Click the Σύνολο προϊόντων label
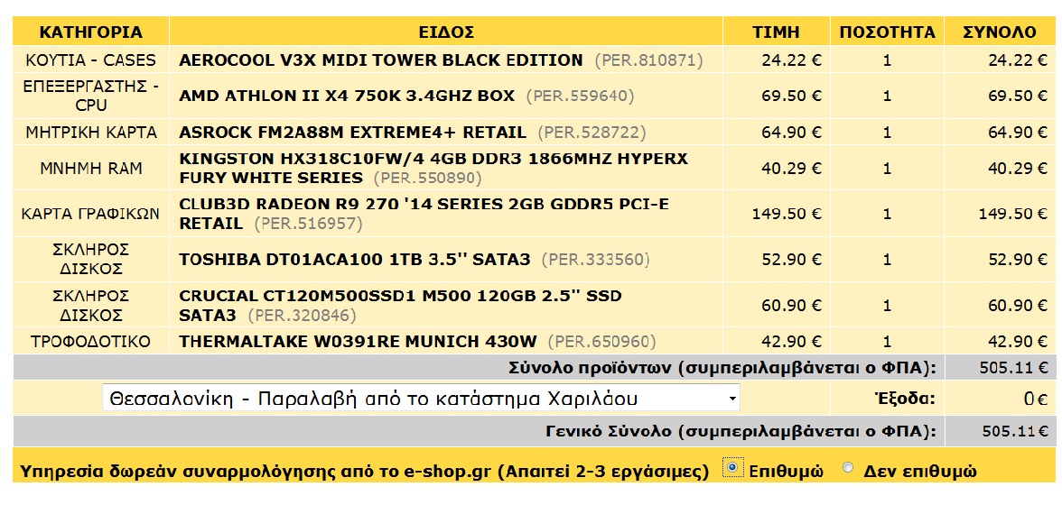The image size is (1062, 505). pyautogui.click(x=722, y=369)
